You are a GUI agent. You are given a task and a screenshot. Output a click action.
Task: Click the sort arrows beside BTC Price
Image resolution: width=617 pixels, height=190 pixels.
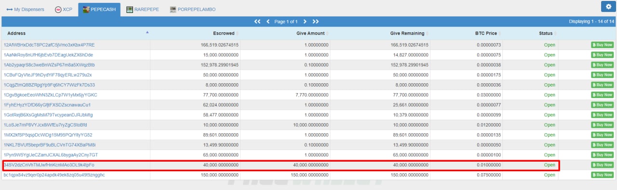point(499,33)
